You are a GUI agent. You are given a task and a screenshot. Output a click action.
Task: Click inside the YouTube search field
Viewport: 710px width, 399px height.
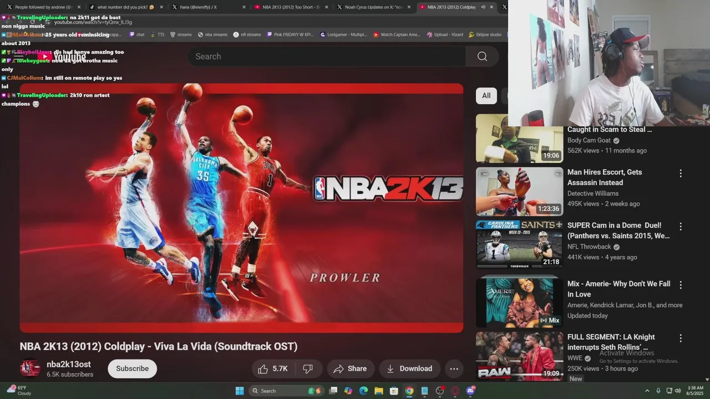[x=327, y=57]
